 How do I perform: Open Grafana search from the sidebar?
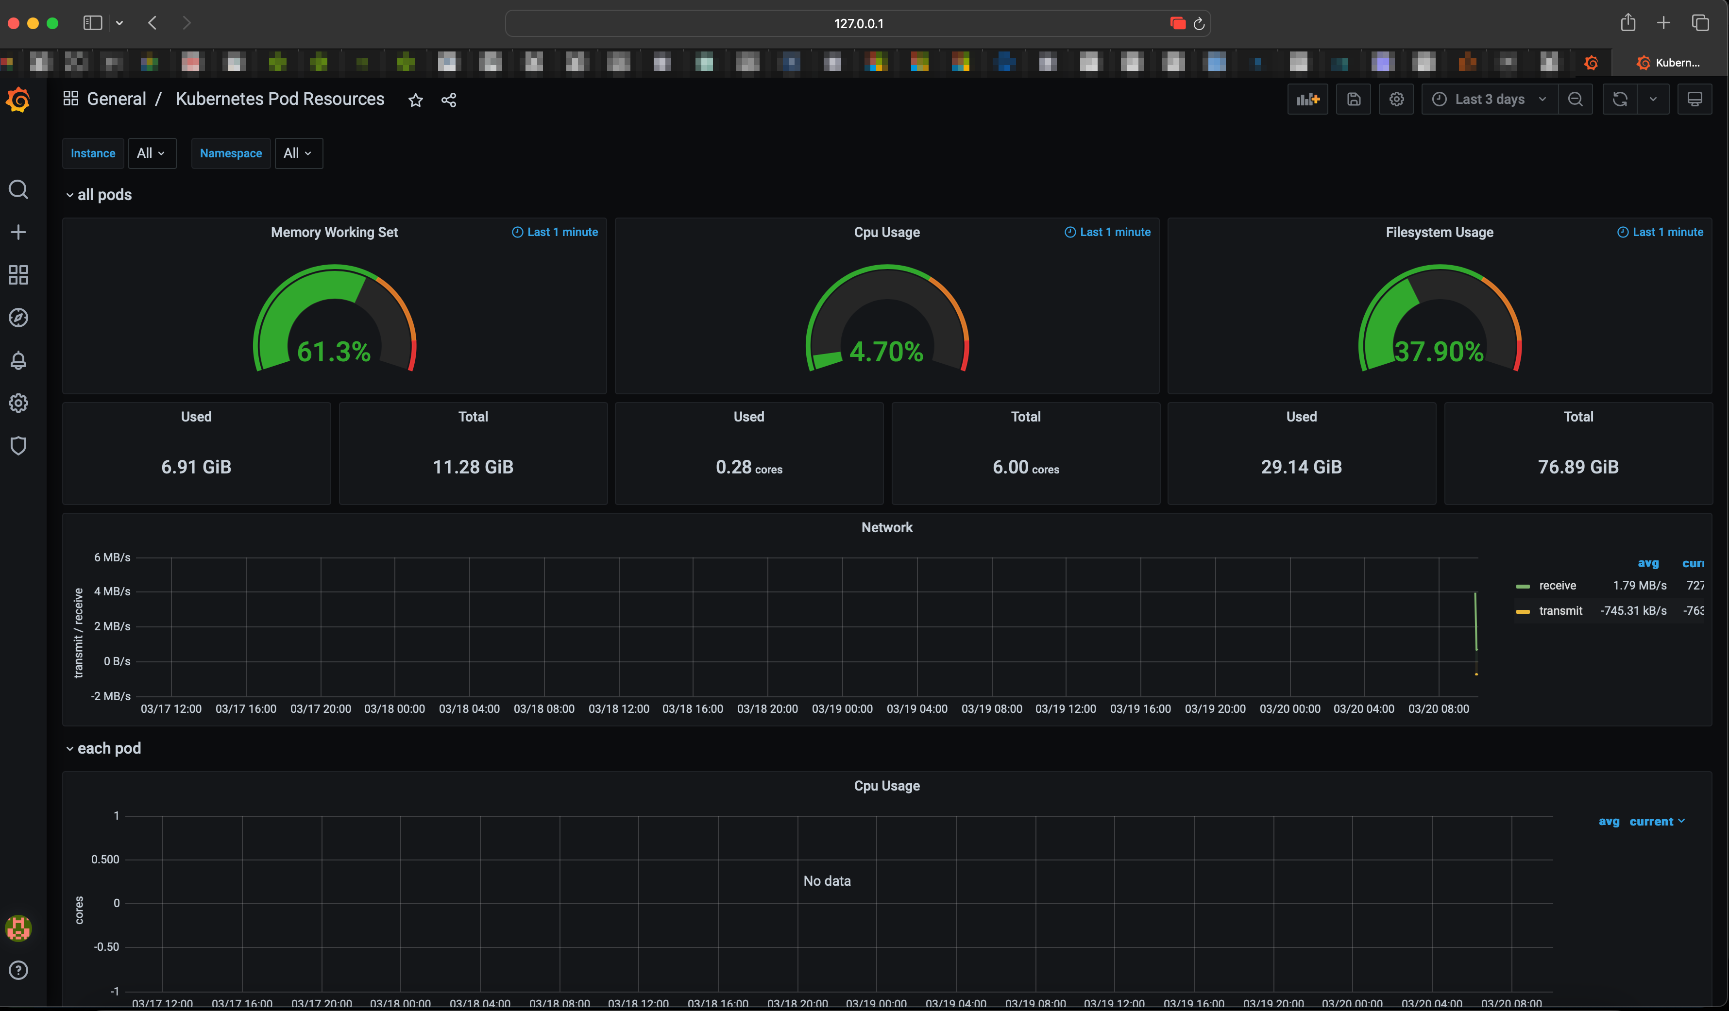tap(18, 189)
